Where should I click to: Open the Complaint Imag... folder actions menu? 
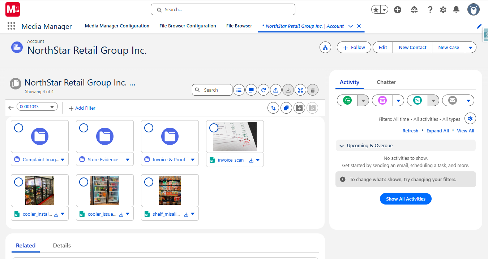coord(63,160)
